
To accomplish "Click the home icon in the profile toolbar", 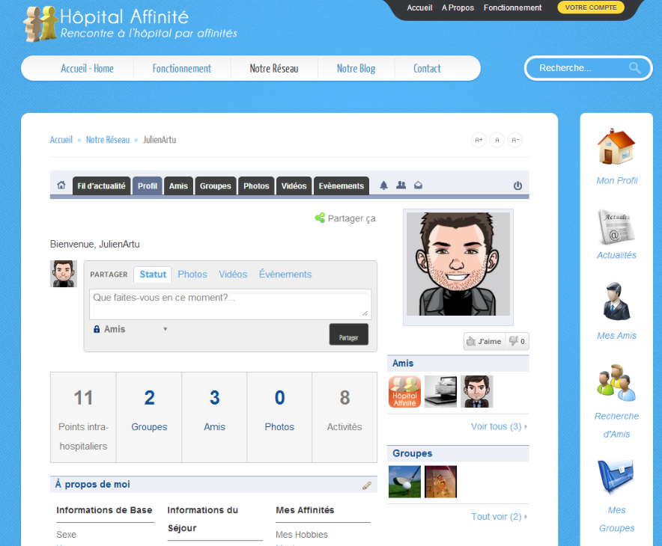I will tap(61, 185).
